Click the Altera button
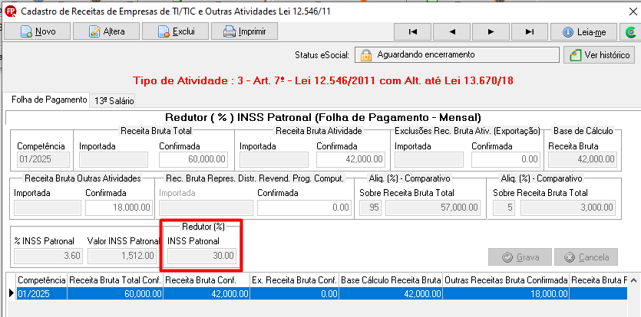Screen dimensions: 641x317 tap(106, 31)
